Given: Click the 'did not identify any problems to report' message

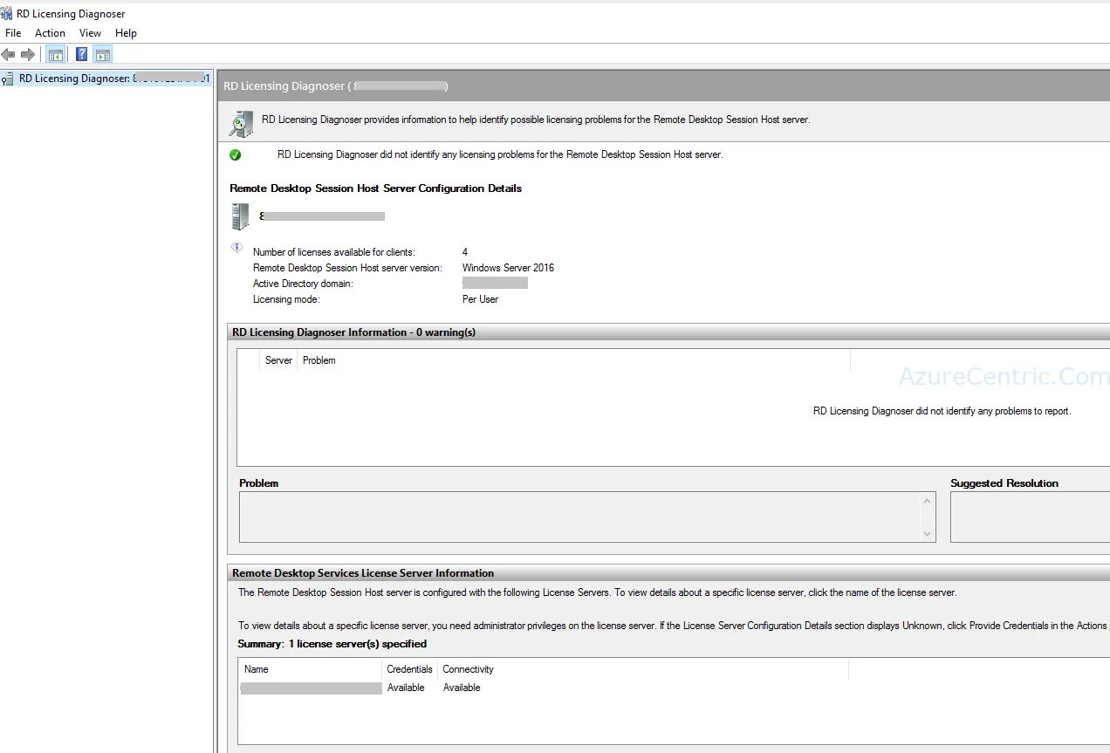Looking at the screenshot, I should pyautogui.click(x=942, y=411).
